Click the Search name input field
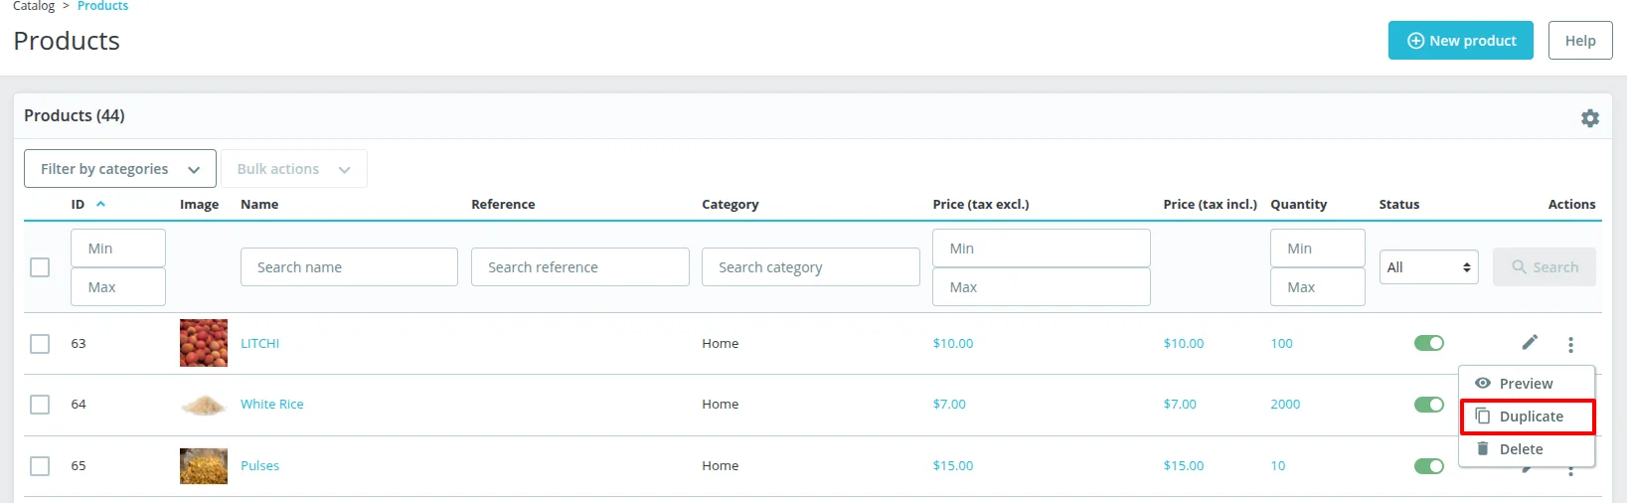 point(349,267)
